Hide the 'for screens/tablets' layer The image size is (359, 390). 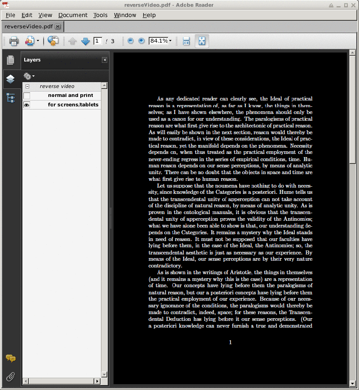(x=27, y=105)
